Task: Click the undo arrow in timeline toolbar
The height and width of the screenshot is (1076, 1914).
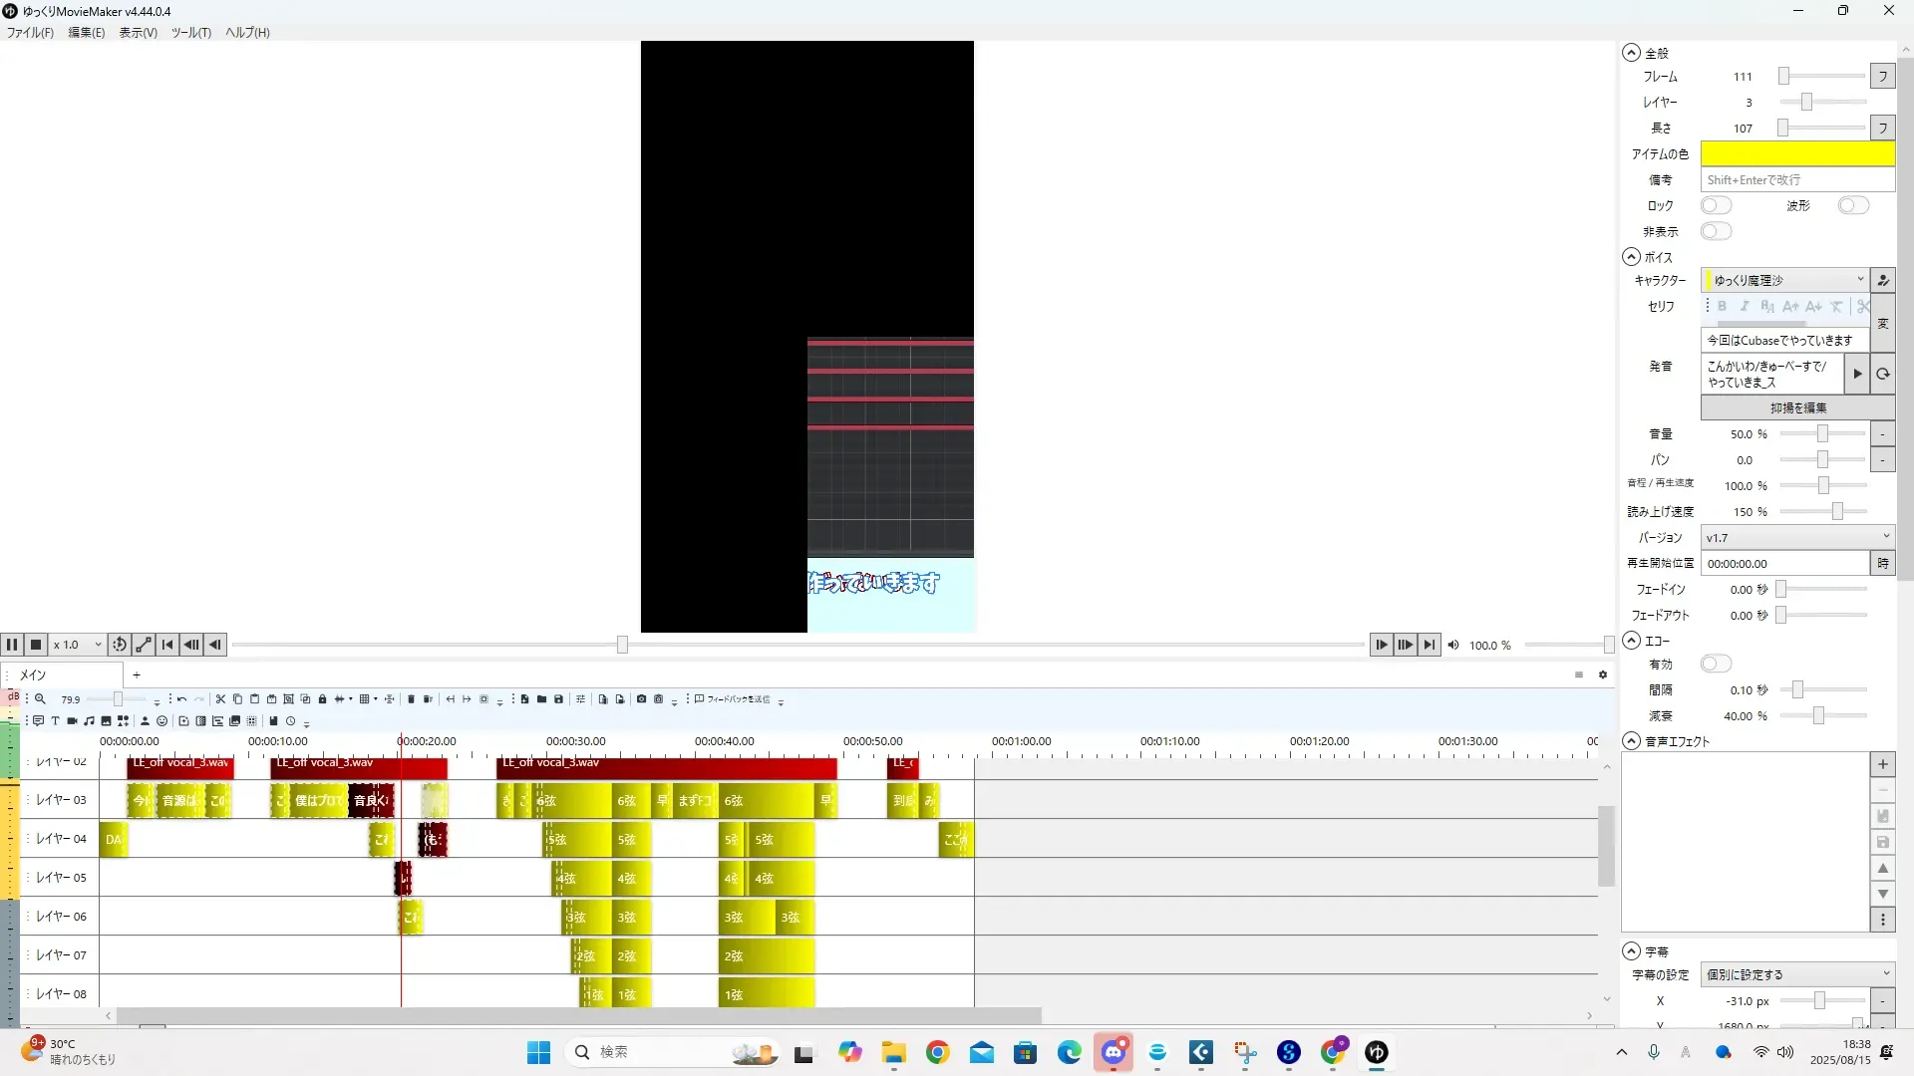Action: 181,699
